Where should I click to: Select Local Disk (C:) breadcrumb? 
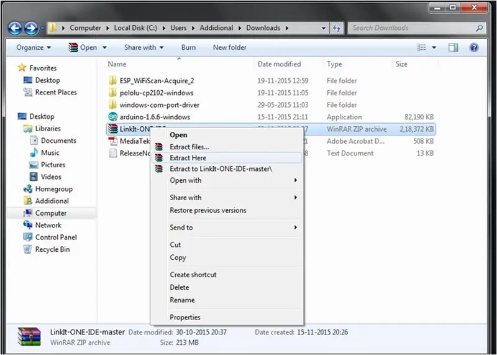pyautogui.click(x=135, y=28)
